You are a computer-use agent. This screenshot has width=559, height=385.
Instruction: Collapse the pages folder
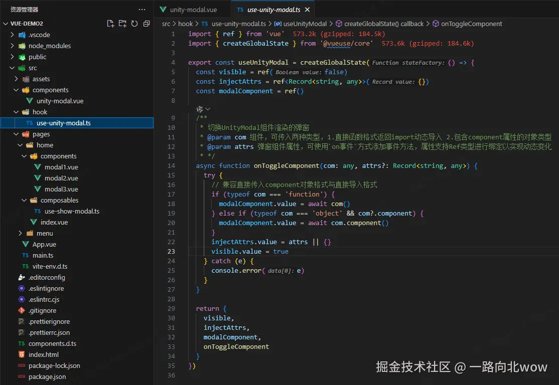(16, 134)
